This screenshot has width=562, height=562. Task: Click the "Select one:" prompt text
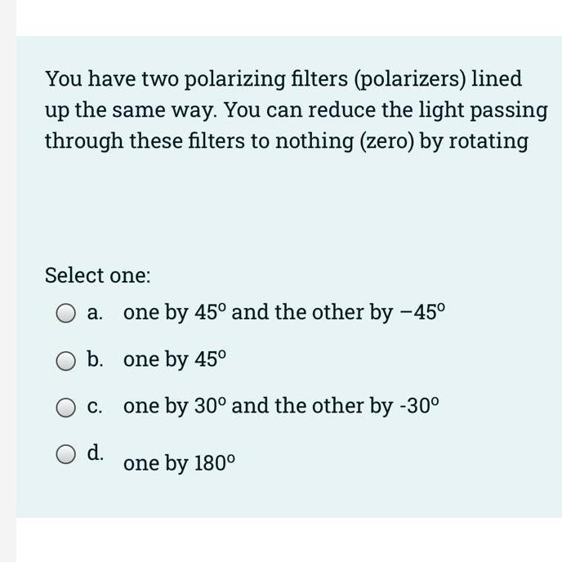tap(98, 275)
